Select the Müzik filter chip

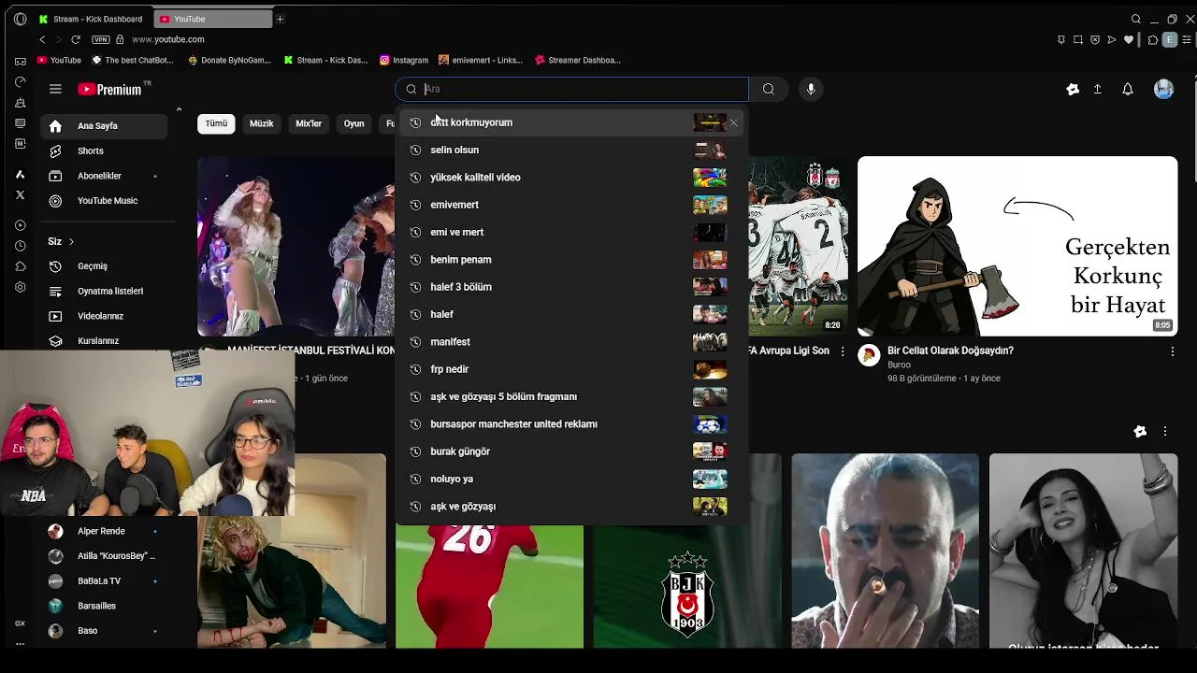262,123
